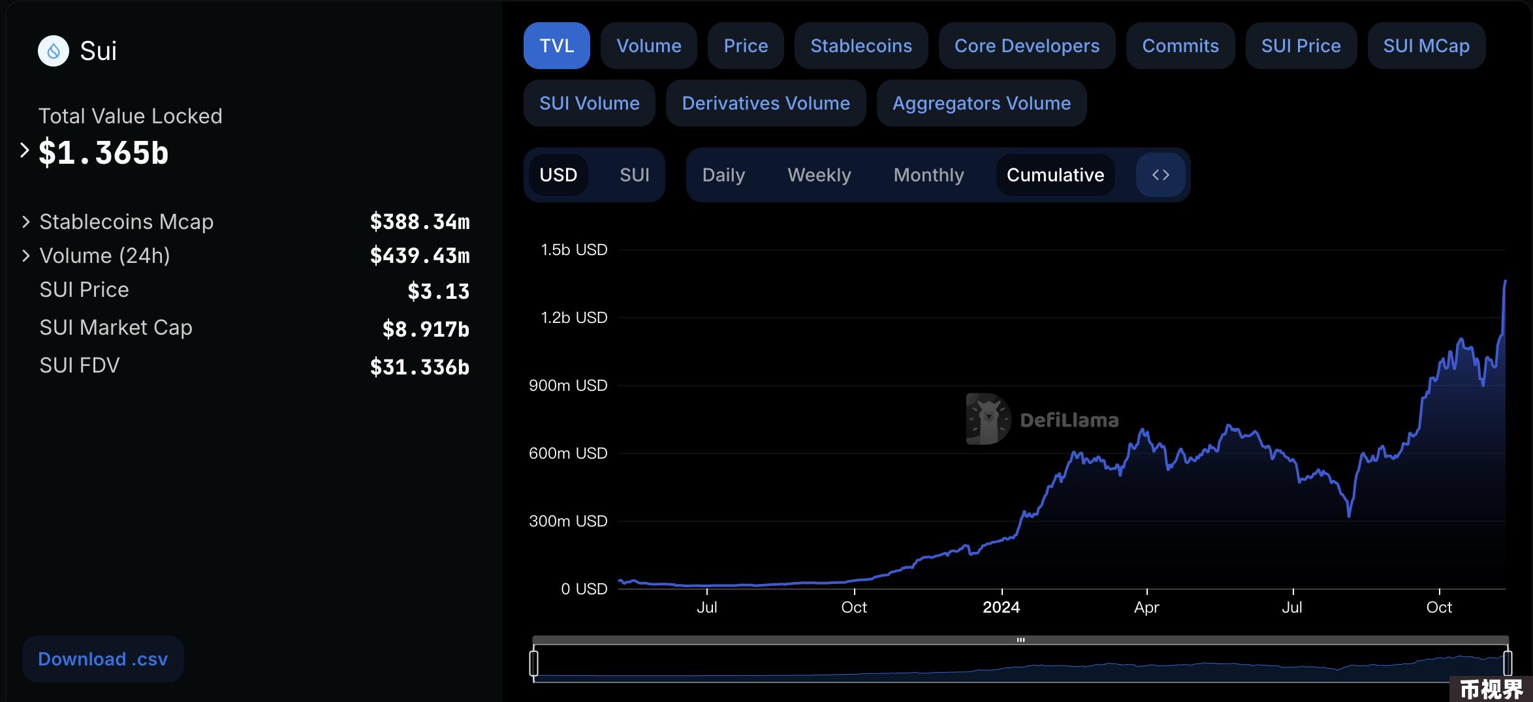Expand the Volume (24h) row
The width and height of the screenshot is (1533, 702).
(x=25, y=256)
